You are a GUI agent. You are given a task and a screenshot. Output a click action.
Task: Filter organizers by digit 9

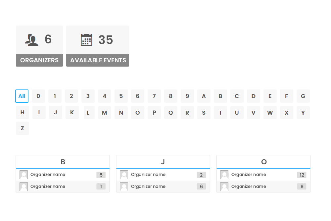point(187,96)
